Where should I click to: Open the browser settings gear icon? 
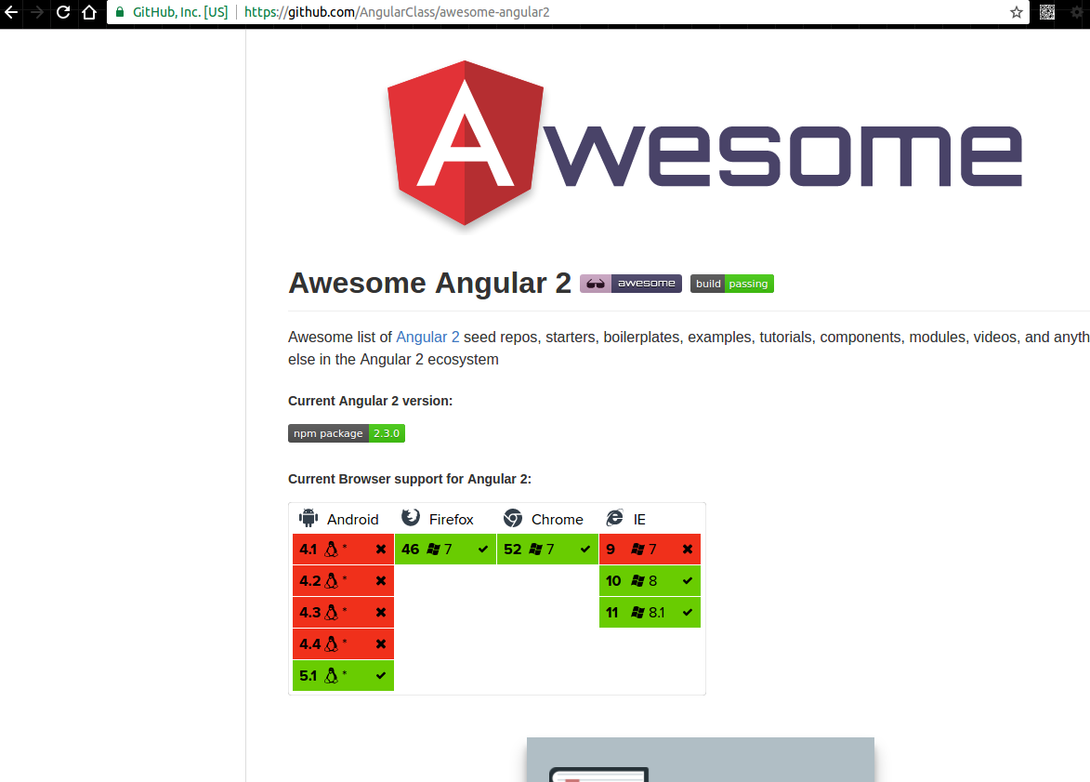coord(1077,12)
